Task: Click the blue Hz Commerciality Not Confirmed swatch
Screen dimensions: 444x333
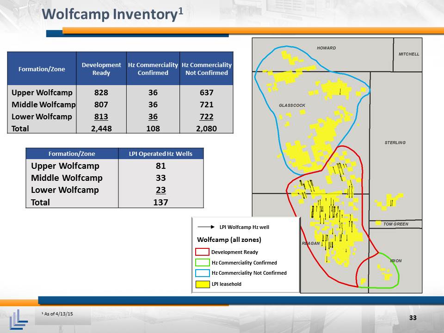Action: (202, 273)
